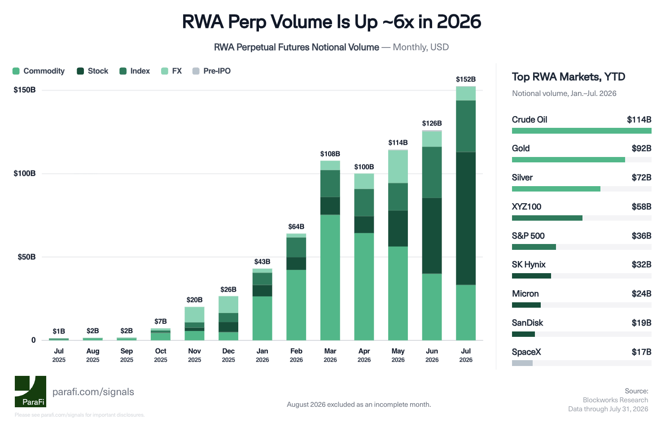Click the $20B total label
The width and height of the screenshot is (661, 427).
pos(194,300)
